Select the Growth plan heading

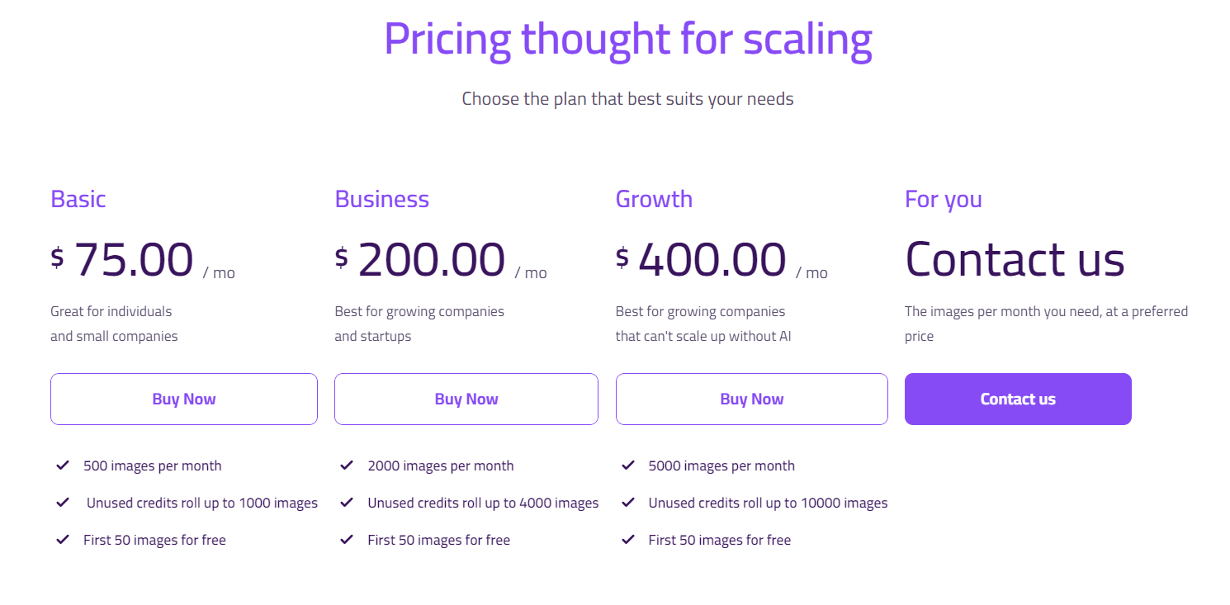pos(654,198)
